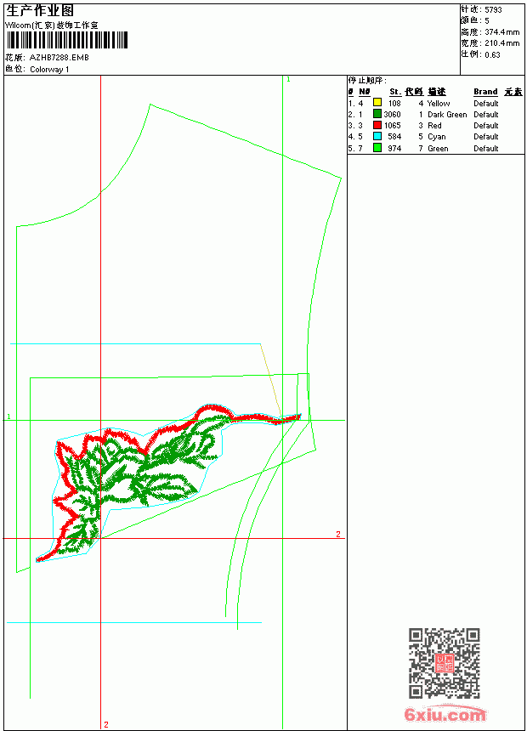
Task: Click the Yellow color swatch in stop sequence
Action: [x=377, y=103]
